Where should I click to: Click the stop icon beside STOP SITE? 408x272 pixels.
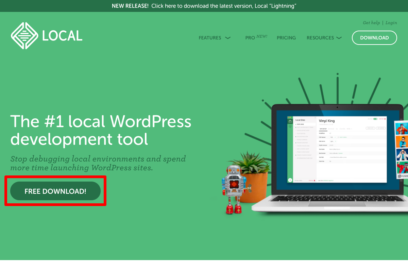pyautogui.click(x=385, y=119)
